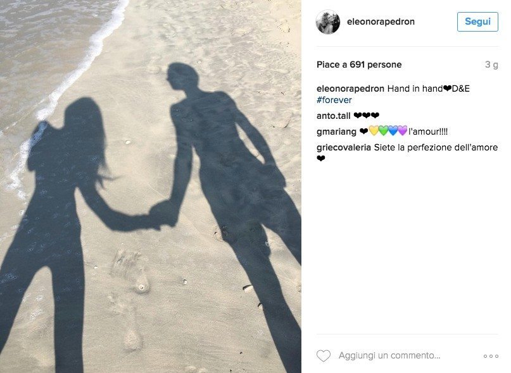
Task: Click the heart like icon
Action: (324, 356)
